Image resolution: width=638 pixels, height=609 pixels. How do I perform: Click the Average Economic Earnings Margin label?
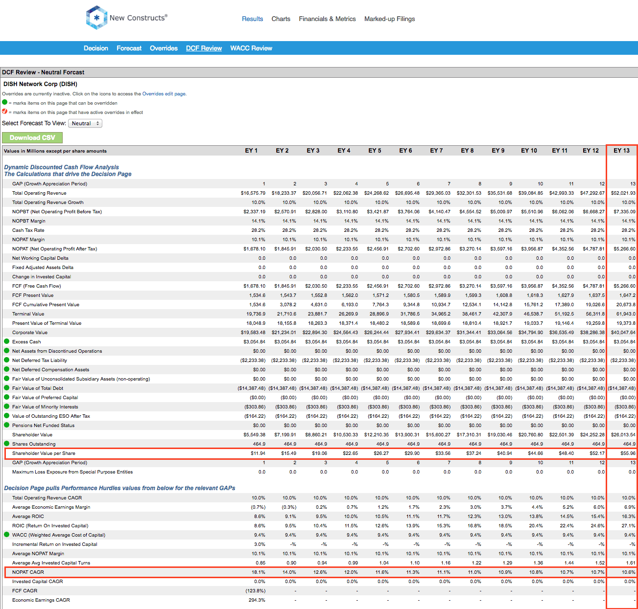(51, 507)
